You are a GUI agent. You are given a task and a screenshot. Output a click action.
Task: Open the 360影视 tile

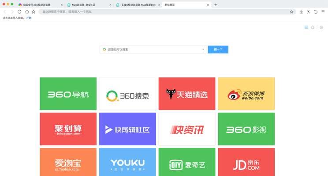(x=246, y=129)
